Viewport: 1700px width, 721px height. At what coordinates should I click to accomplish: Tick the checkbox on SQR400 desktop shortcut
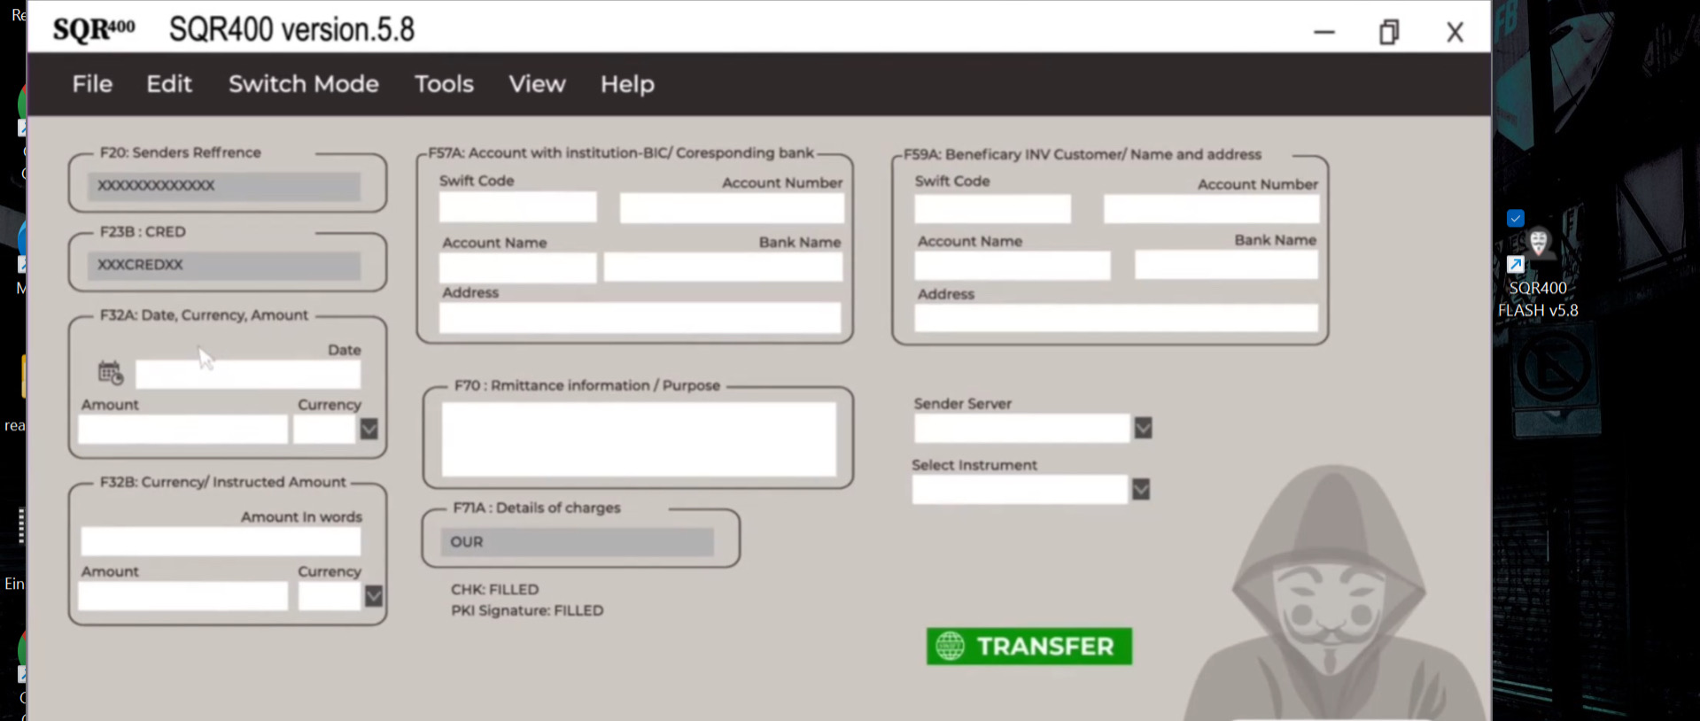coord(1516,218)
